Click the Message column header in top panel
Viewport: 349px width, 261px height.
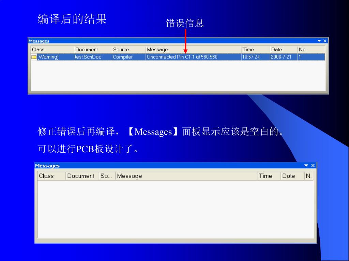coord(193,50)
